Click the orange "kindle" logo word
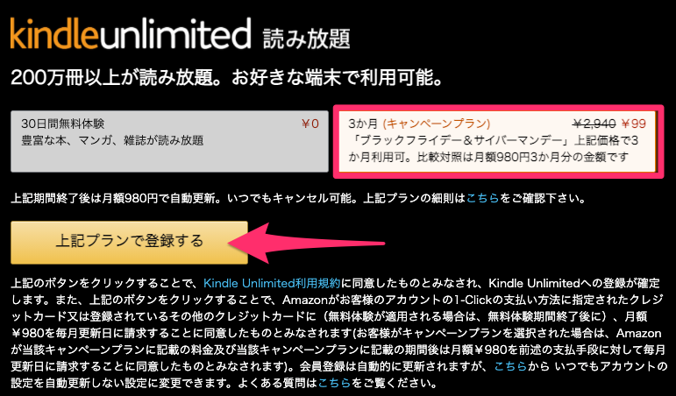The image size is (676, 396). click(54, 33)
